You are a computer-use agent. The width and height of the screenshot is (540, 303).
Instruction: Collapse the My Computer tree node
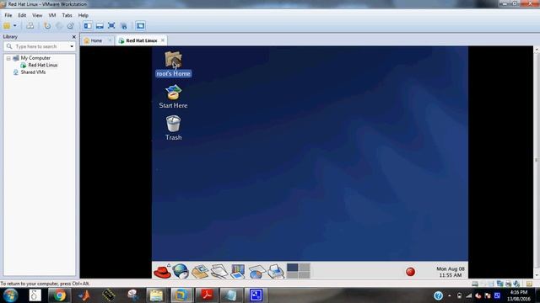pos(8,58)
